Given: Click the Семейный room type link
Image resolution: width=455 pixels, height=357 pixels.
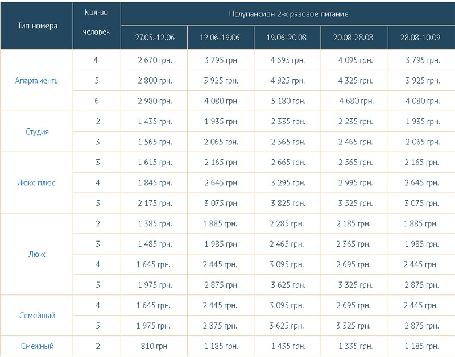Looking at the screenshot, I should (37, 316).
